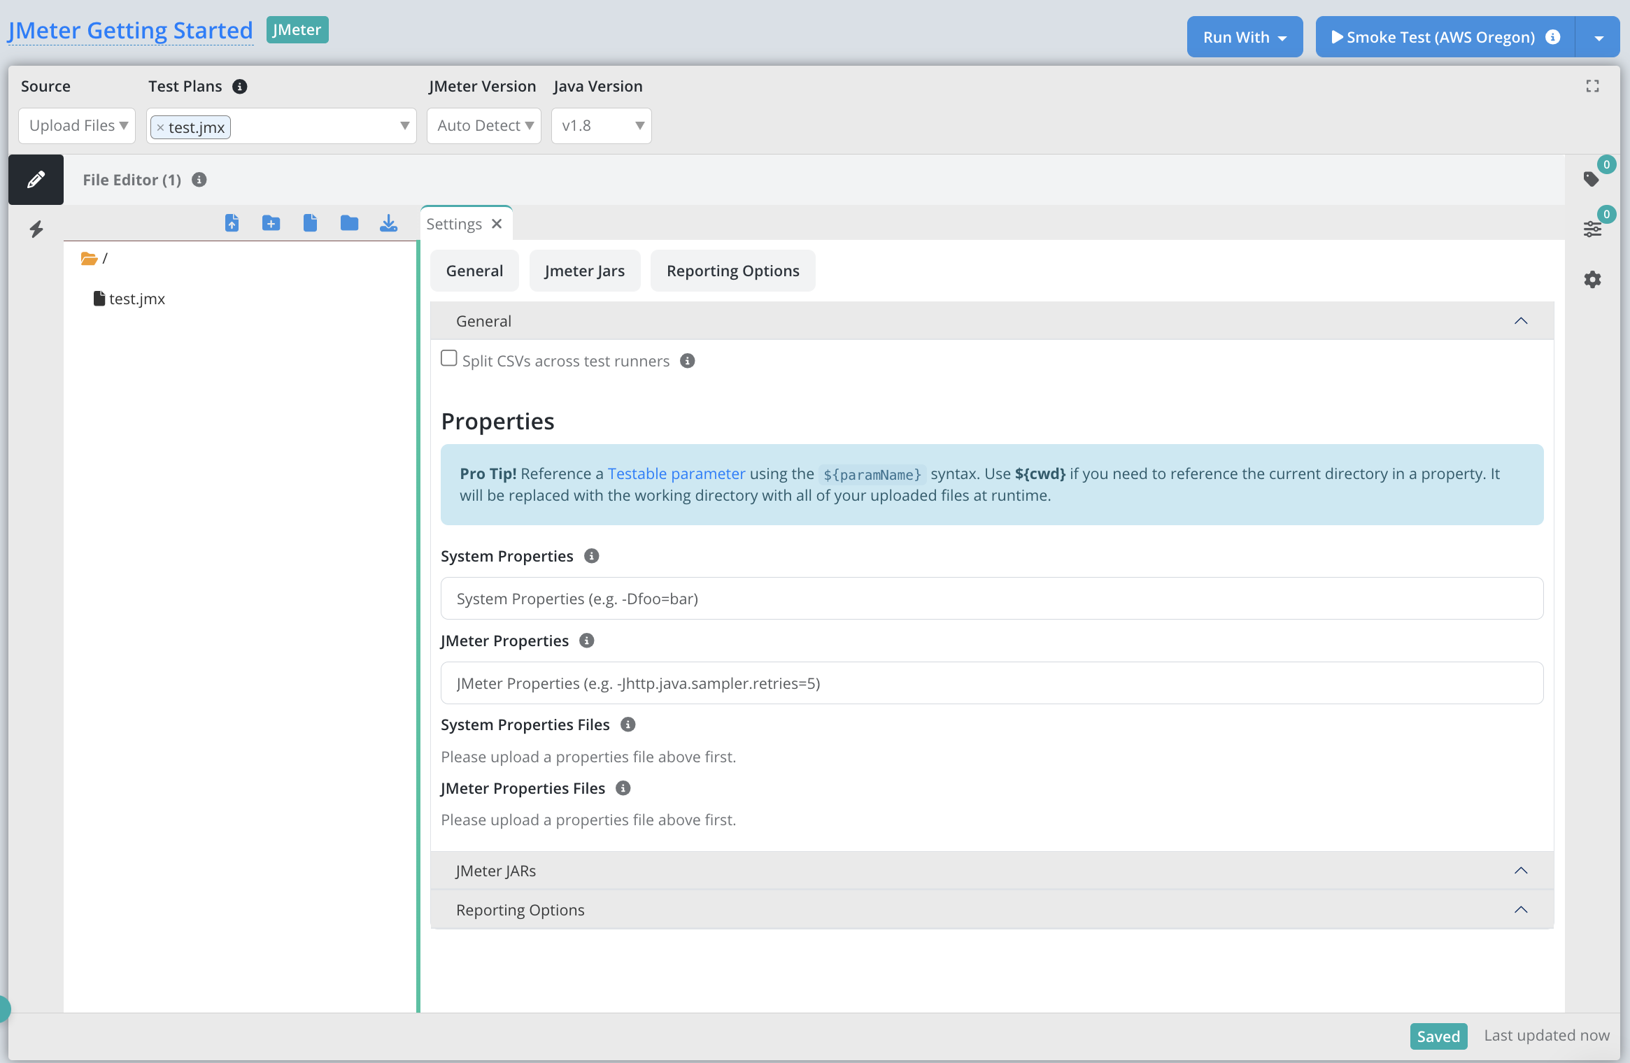
Task: Open the gear settings icon on right sidebar
Action: pyautogui.click(x=1592, y=279)
